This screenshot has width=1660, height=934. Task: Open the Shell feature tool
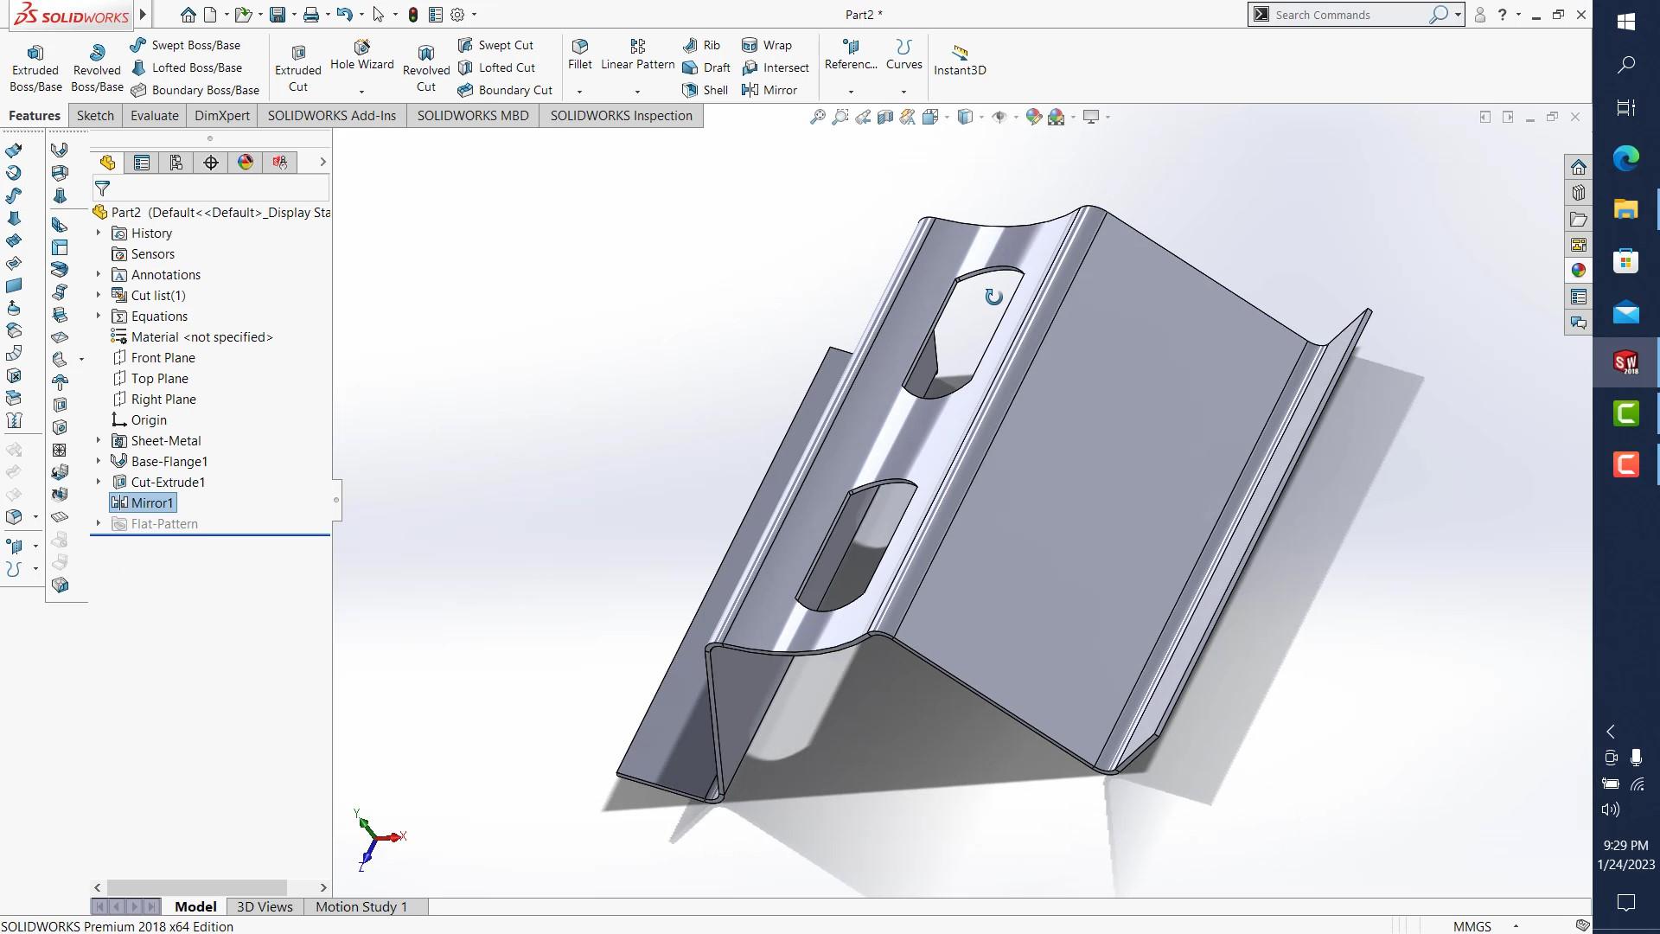tap(705, 90)
